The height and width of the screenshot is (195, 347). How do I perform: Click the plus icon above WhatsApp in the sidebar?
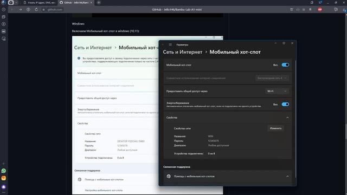click(x=4, y=164)
